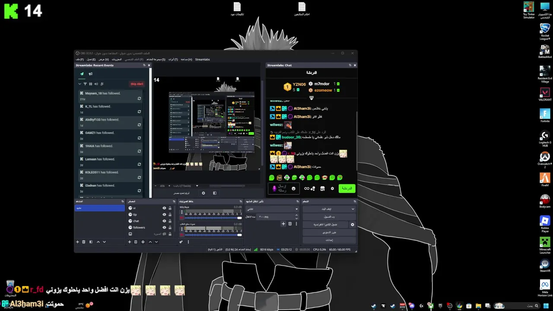Move selected source down
The image size is (553, 311).
coord(156,242)
